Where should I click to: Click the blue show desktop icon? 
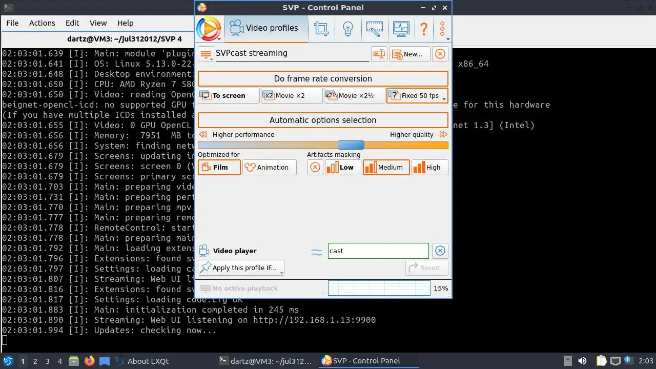tap(105, 361)
